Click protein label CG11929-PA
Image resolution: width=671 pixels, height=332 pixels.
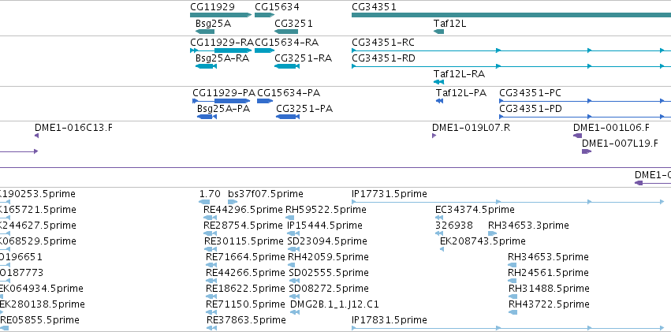click(x=224, y=93)
